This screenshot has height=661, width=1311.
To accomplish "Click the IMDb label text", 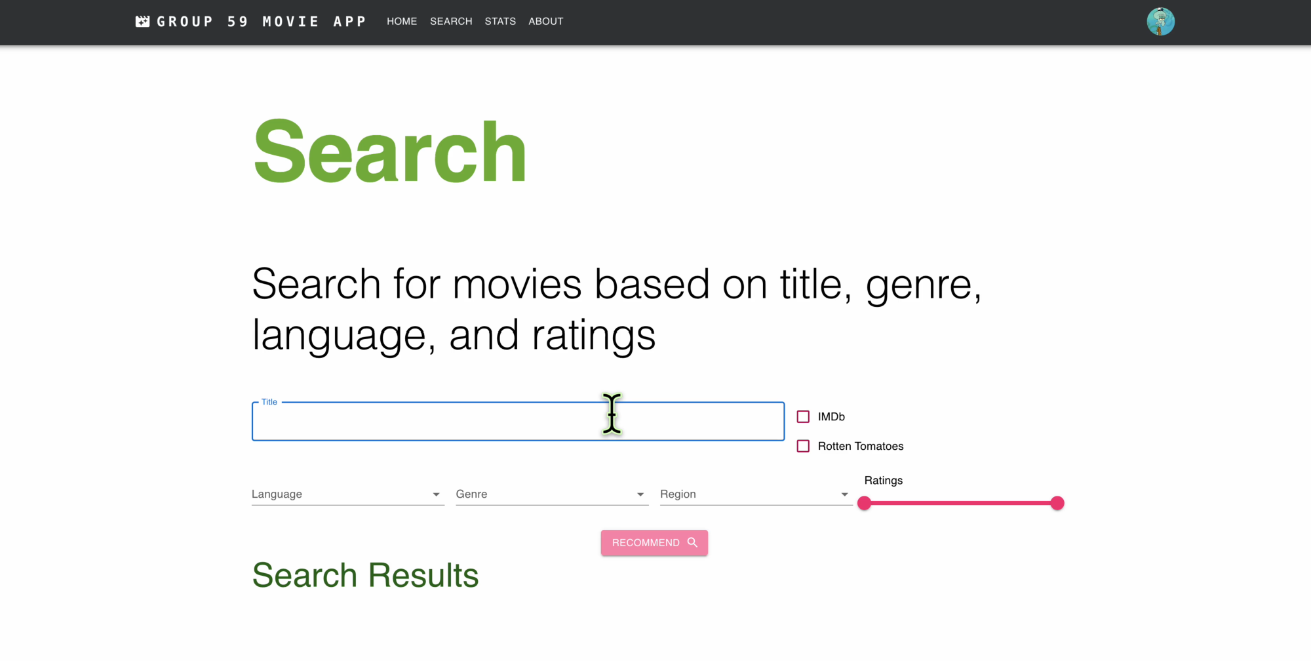I will point(831,416).
